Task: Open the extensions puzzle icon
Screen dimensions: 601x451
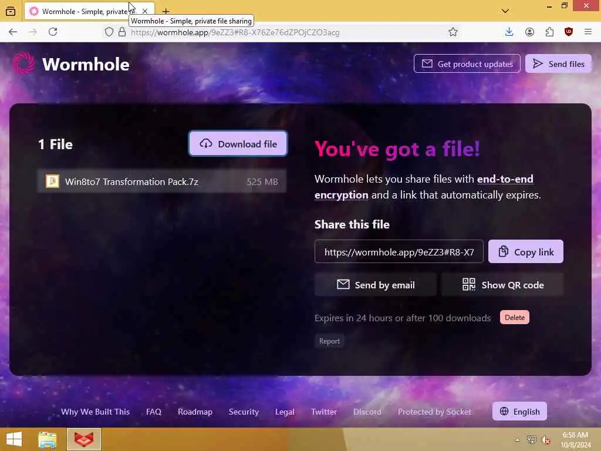Action: click(x=549, y=32)
